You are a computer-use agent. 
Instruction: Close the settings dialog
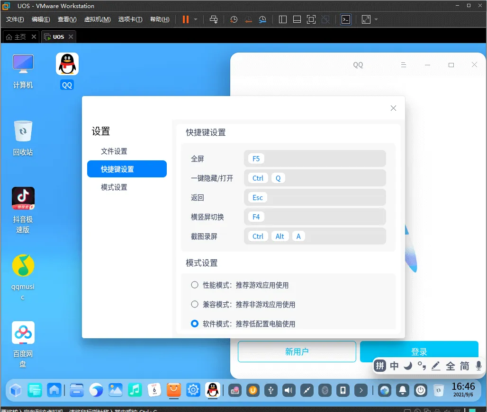click(x=393, y=108)
